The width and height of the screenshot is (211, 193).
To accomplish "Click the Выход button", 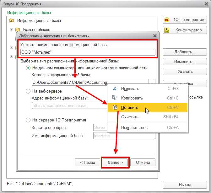I will coord(185,185).
